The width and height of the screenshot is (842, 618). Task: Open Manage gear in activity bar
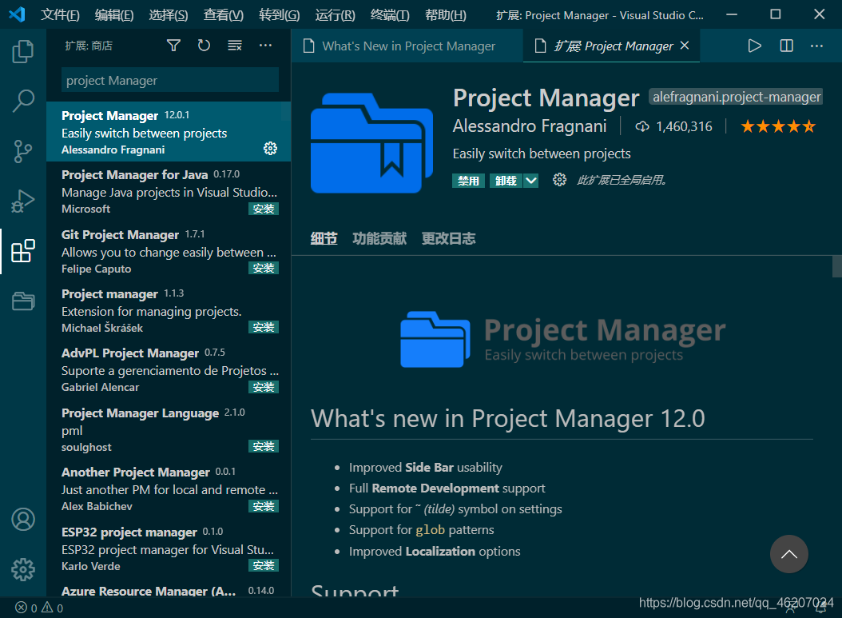point(23,569)
